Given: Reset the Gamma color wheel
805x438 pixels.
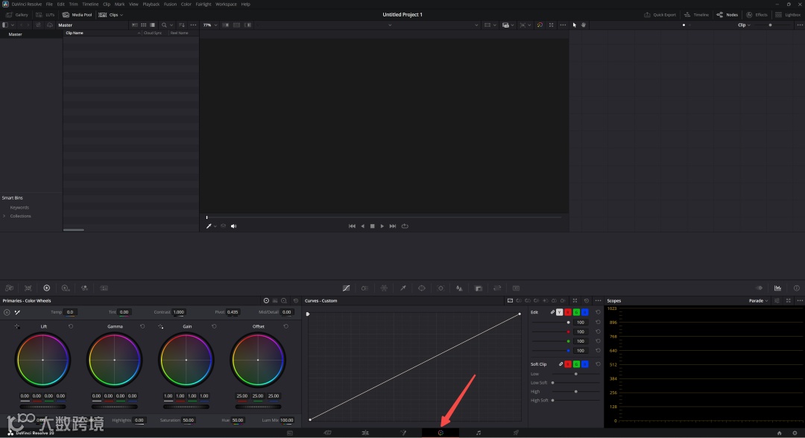Looking at the screenshot, I should click(142, 326).
